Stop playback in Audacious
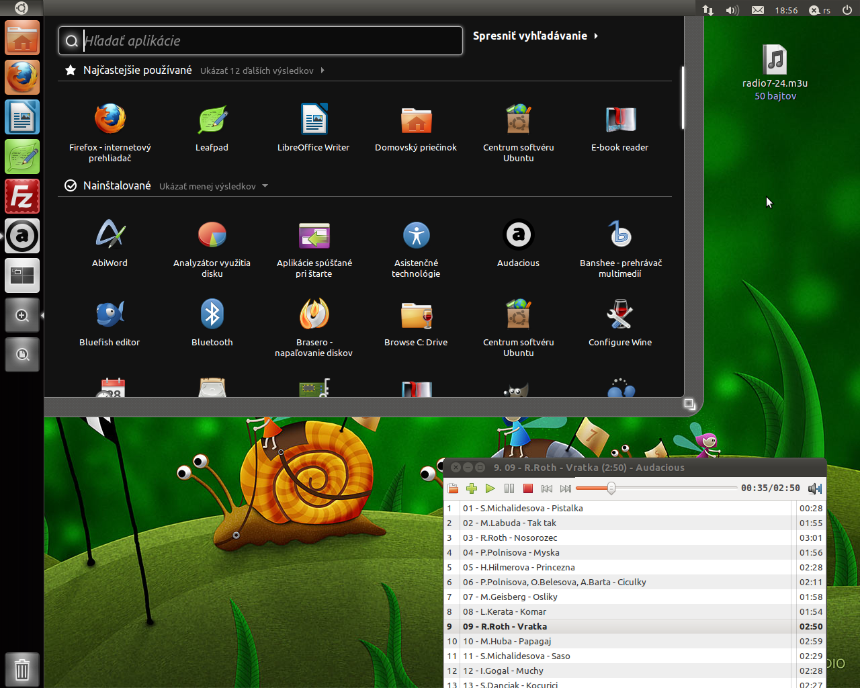Image resolution: width=860 pixels, height=688 pixels. pos(528,488)
